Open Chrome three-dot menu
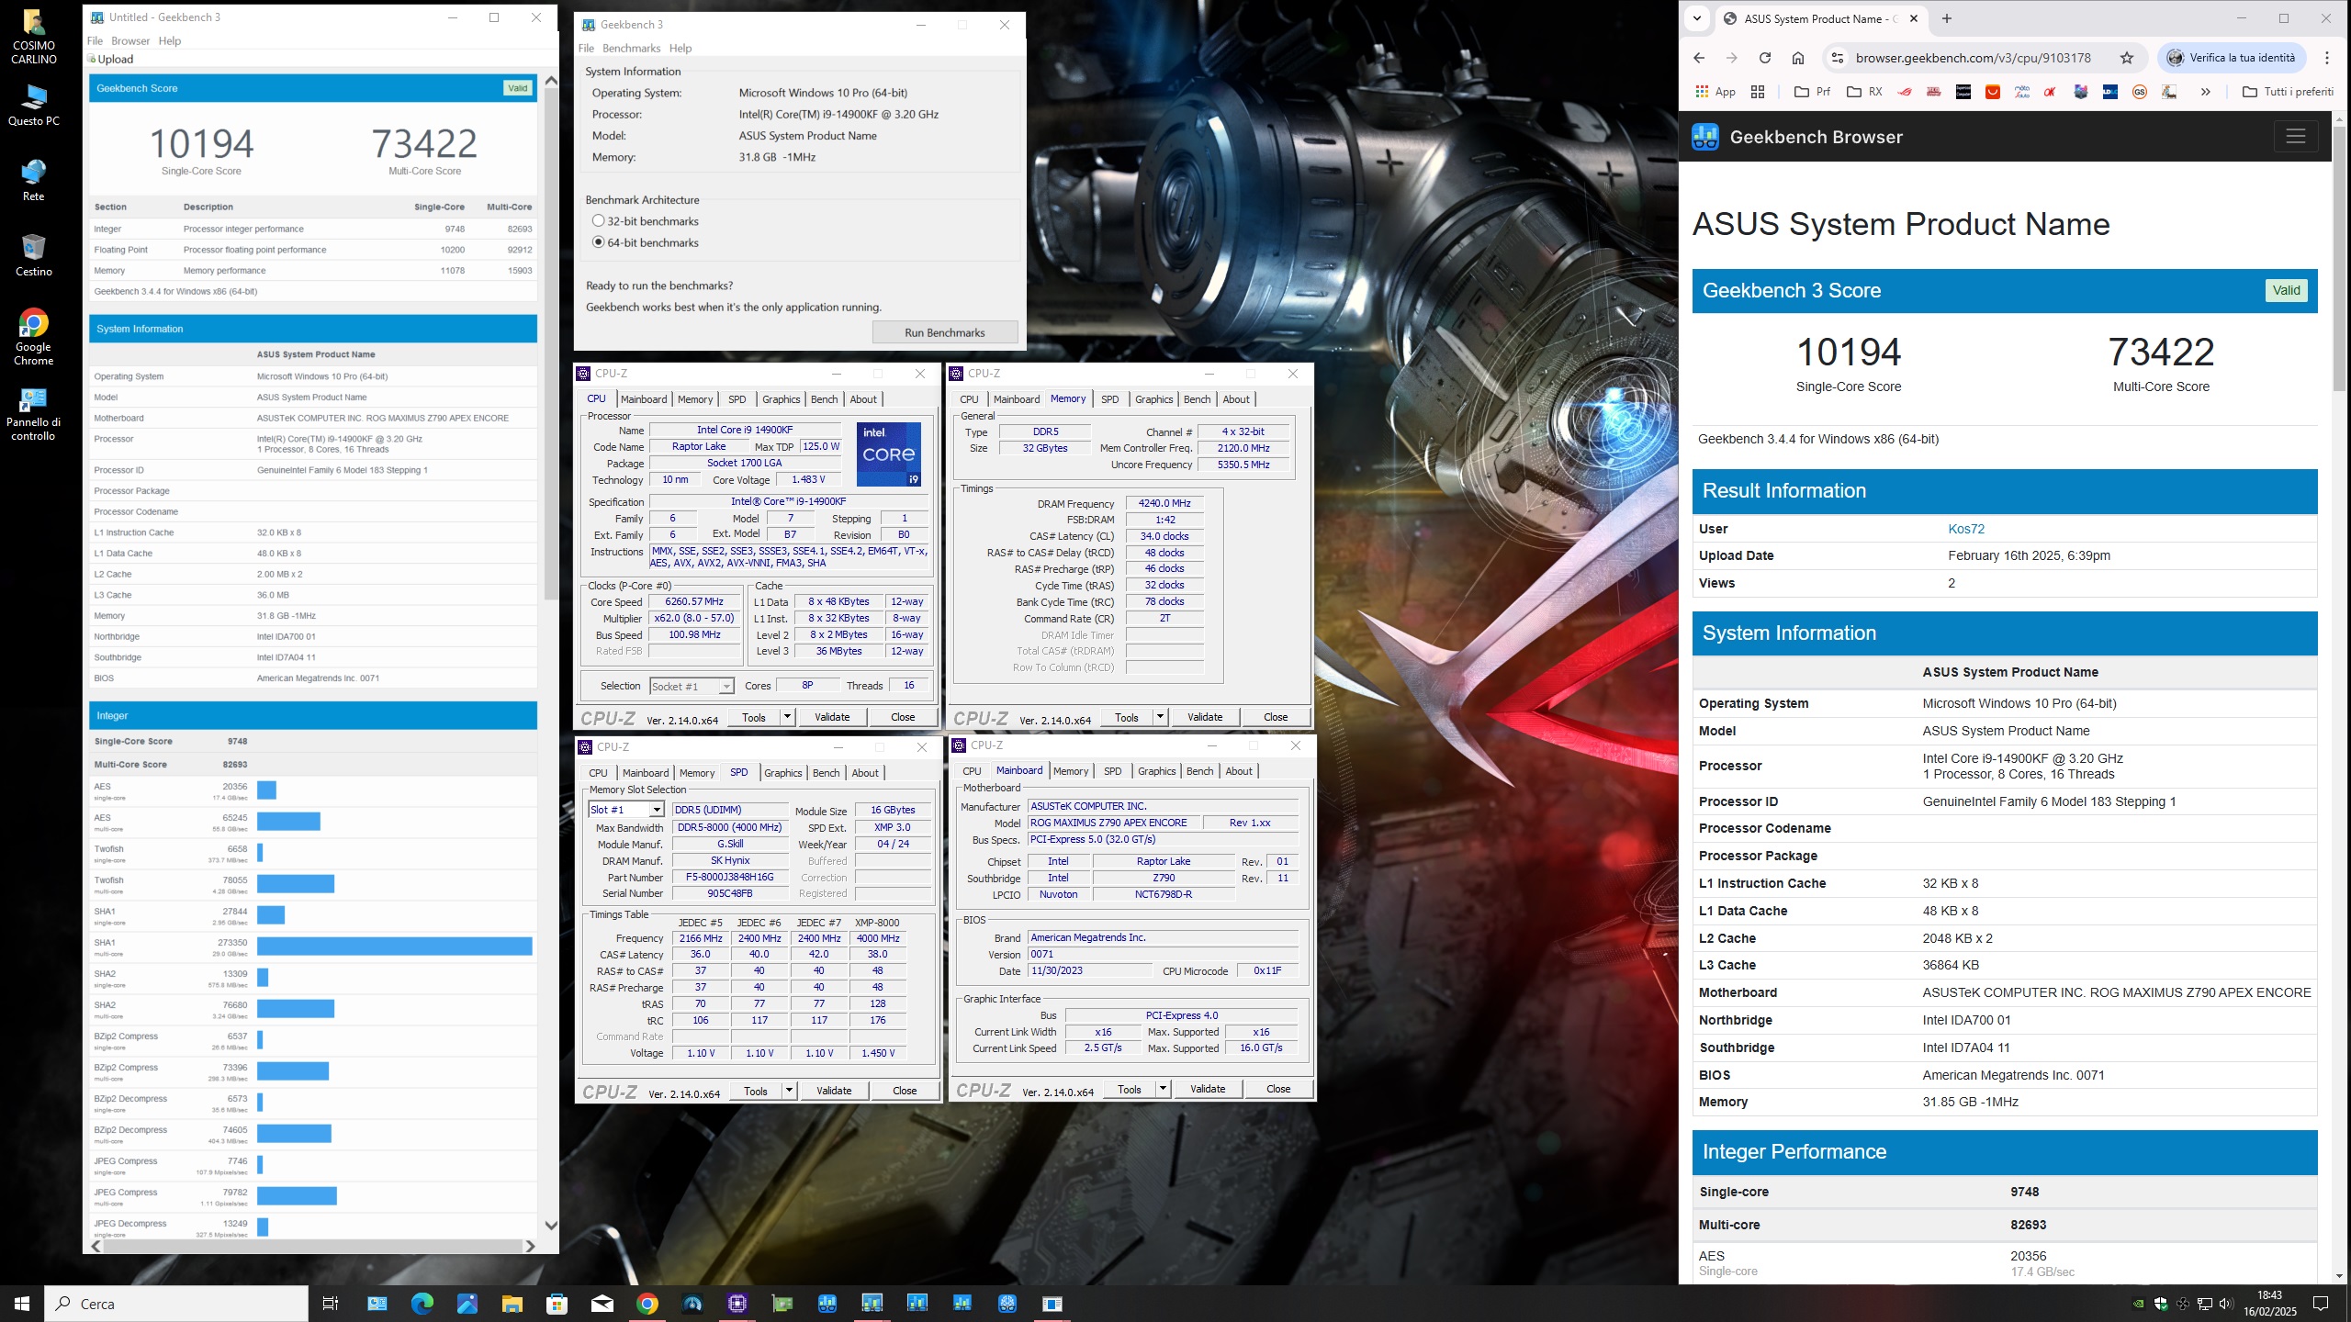 [x=2327, y=58]
